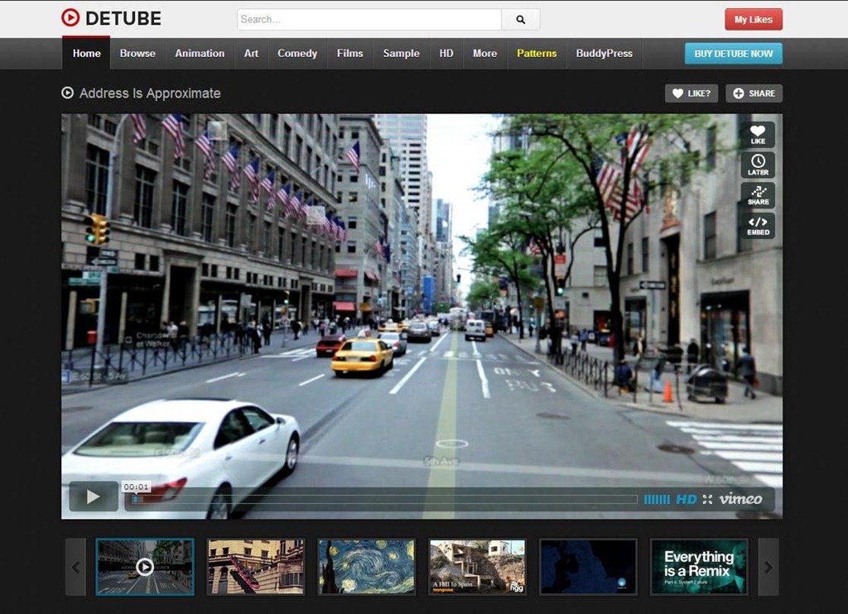Open My Likes
This screenshot has width=848, height=614.
[x=754, y=20]
